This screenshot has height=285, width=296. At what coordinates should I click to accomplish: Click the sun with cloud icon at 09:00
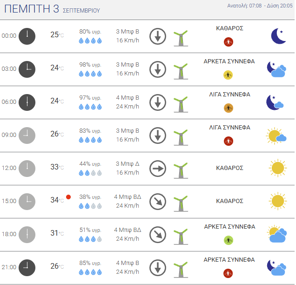[x=276, y=136]
